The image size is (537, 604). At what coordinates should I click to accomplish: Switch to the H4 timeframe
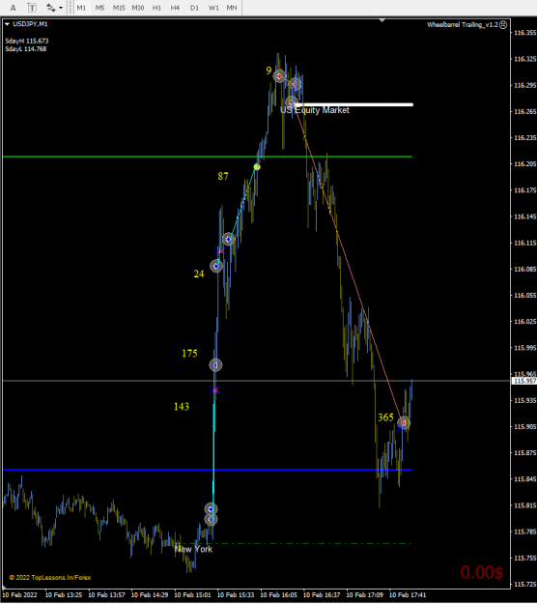pos(175,8)
